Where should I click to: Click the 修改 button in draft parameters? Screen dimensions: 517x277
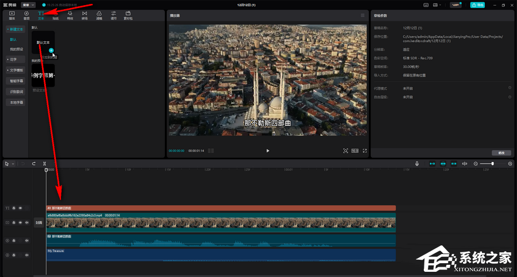coord(501,153)
